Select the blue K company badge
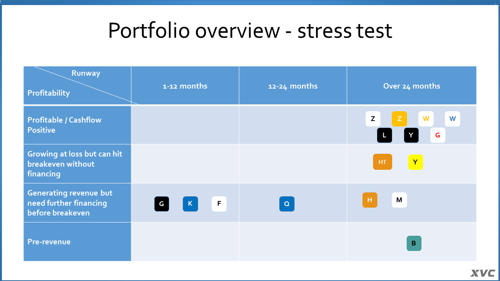Image resolution: width=500 pixels, height=281 pixels. point(190,204)
